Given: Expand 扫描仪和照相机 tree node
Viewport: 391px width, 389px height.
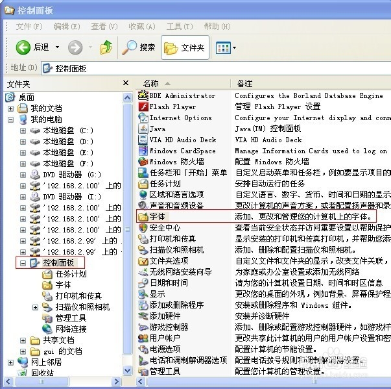Looking at the screenshot, I should [36, 307].
